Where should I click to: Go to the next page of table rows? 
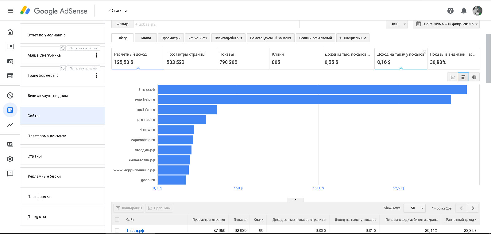click(473, 208)
